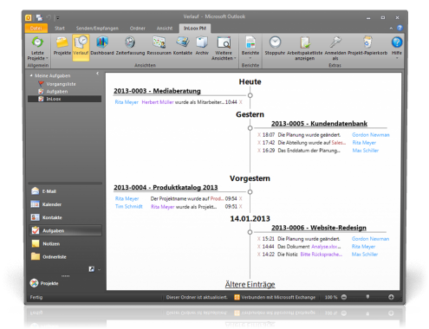Open the Projekte view icon
The width and height of the screenshot is (429, 329).
[x=62, y=46]
